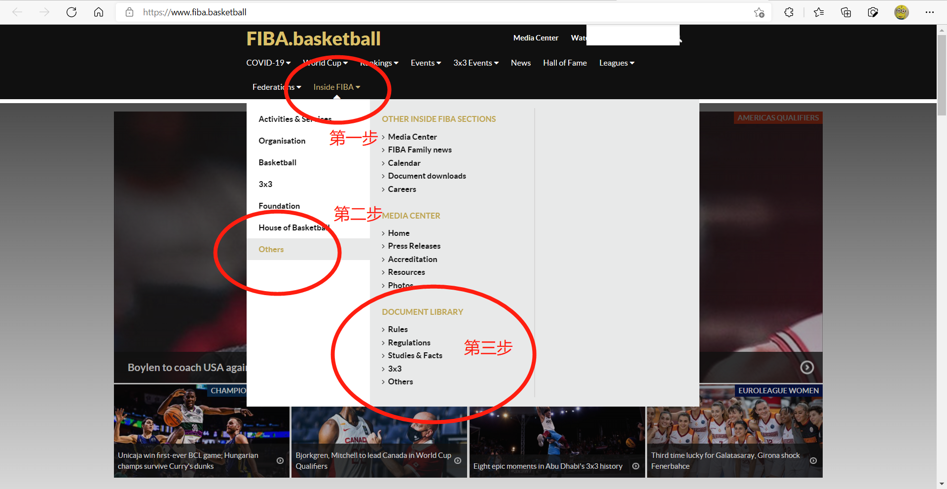
Task: Open arrow icon on Bjorkgren news card
Action: coord(458,460)
